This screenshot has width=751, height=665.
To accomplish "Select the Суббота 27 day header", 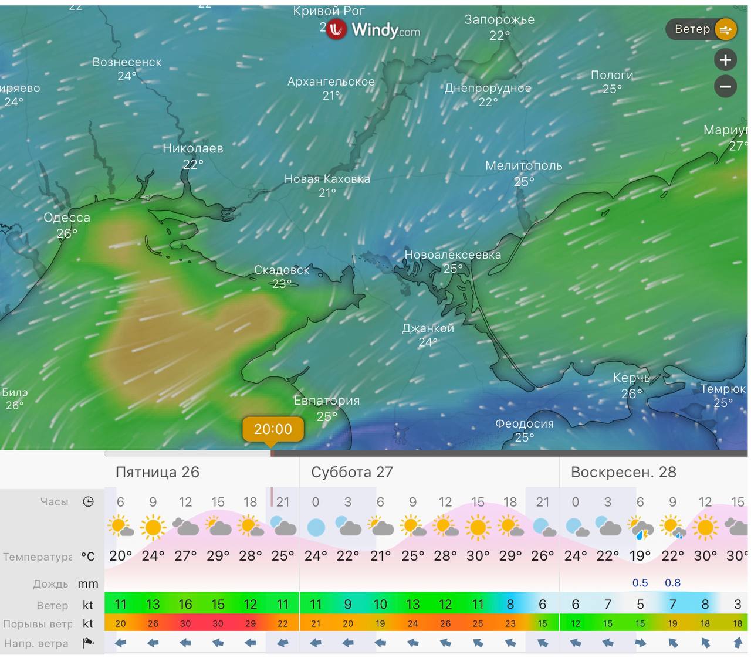I will click(351, 472).
